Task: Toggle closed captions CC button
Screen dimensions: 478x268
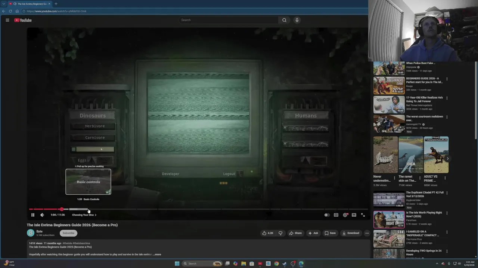Action: 336,215
